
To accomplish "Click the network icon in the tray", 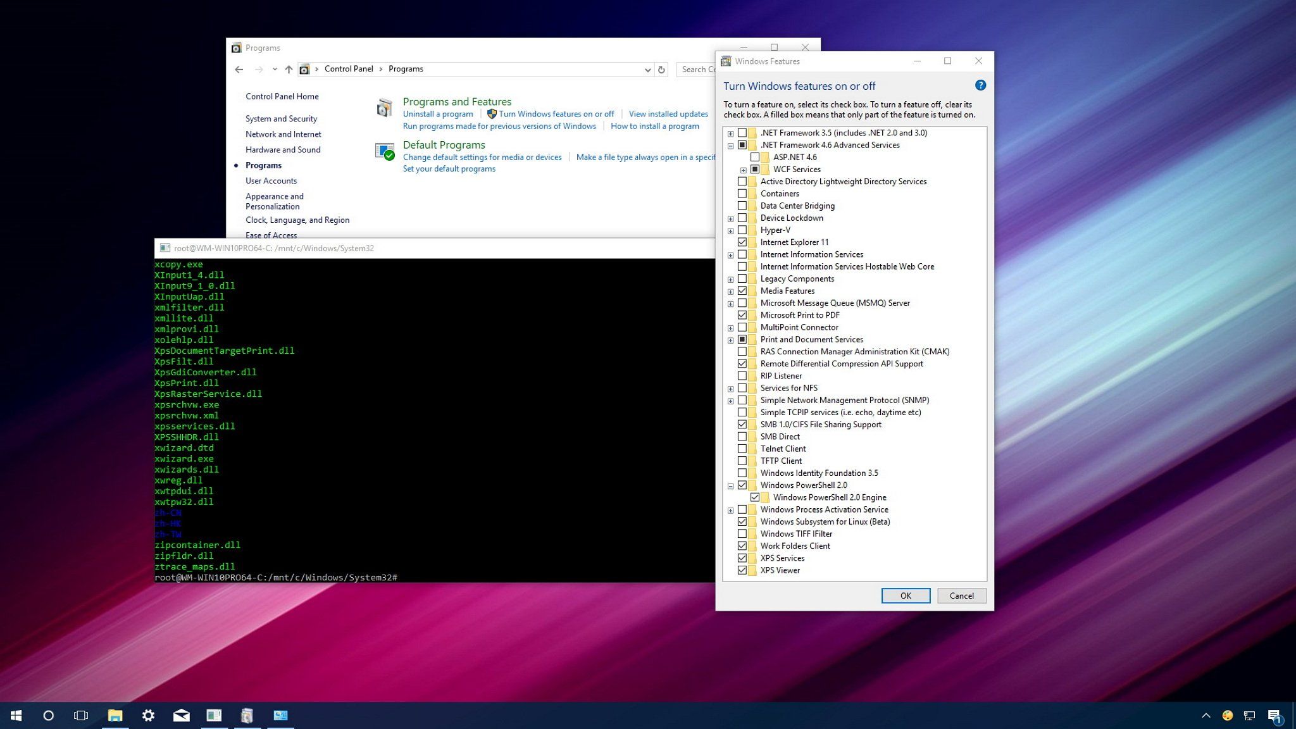I will point(1249,715).
